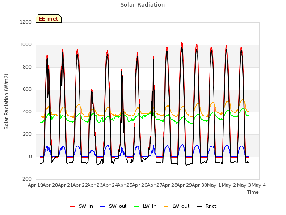Click the red SW_in legend color marker

[x=72, y=207]
